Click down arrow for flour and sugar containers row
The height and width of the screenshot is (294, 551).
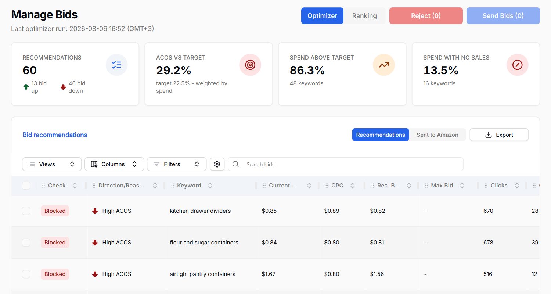[95, 243]
